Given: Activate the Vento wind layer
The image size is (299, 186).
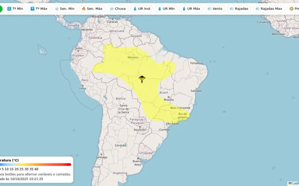Looking at the screenshot, I should click(x=215, y=9).
